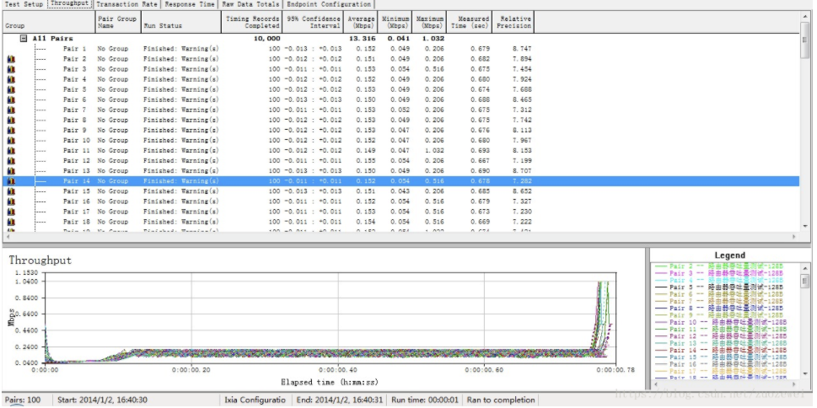
Task: Collapse the All Pairs group
Action: (x=24, y=39)
